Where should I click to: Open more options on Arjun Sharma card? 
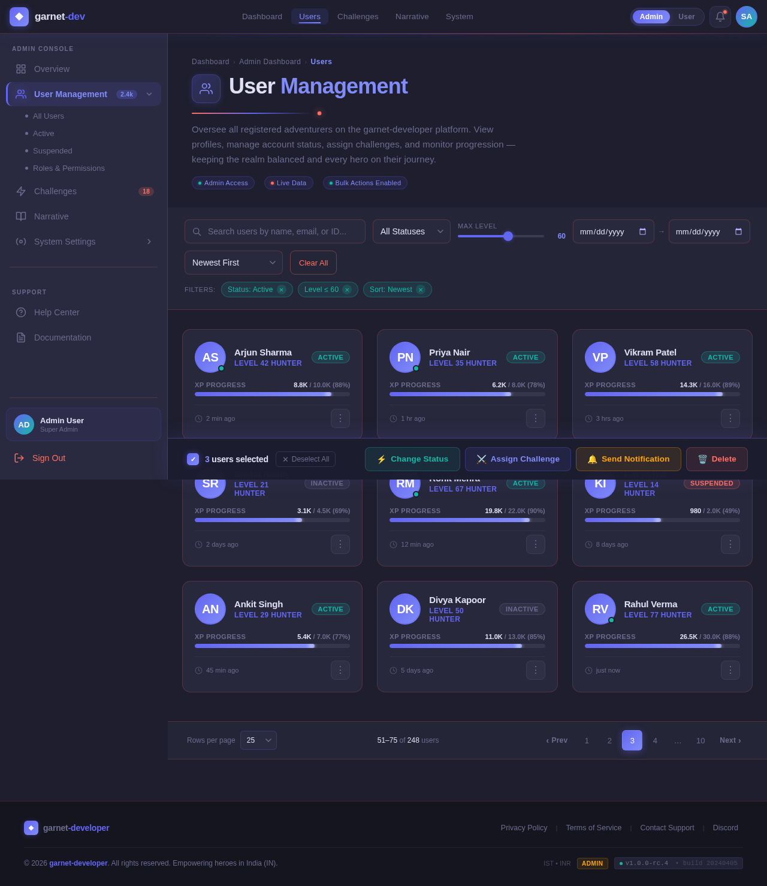click(x=340, y=418)
